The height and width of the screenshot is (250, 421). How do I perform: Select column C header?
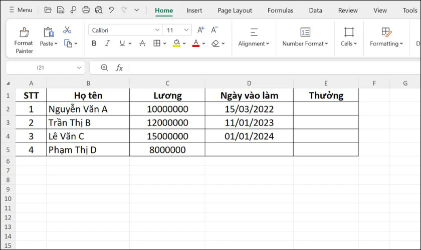(x=167, y=83)
